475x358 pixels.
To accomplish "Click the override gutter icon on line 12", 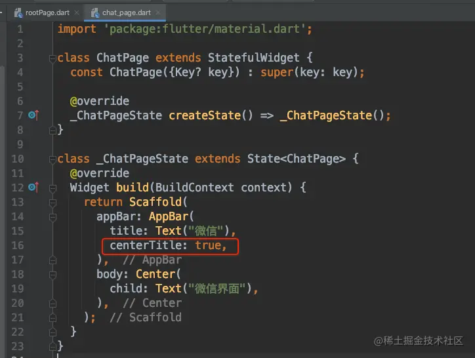I will (33, 188).
